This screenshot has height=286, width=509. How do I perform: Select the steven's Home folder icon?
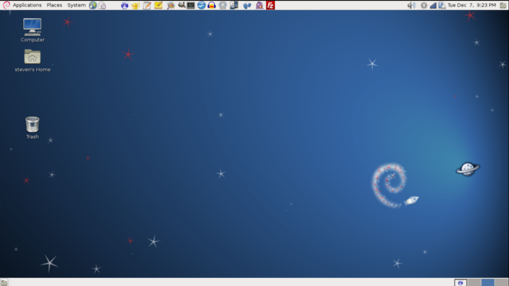pyautogui.click(x=32, y=60)
